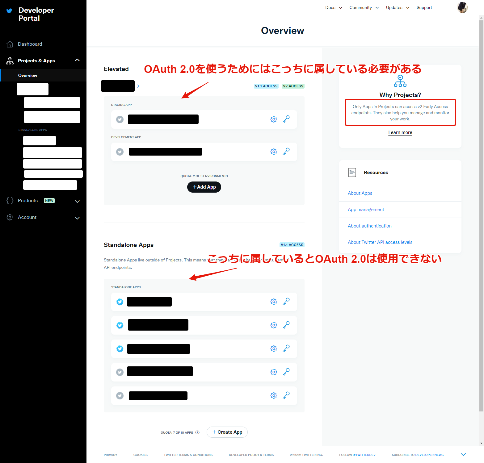The width and height of the screenshot is (484, 463).
Task: Click the Resources document icon
Action: click(x=352, y=173)
